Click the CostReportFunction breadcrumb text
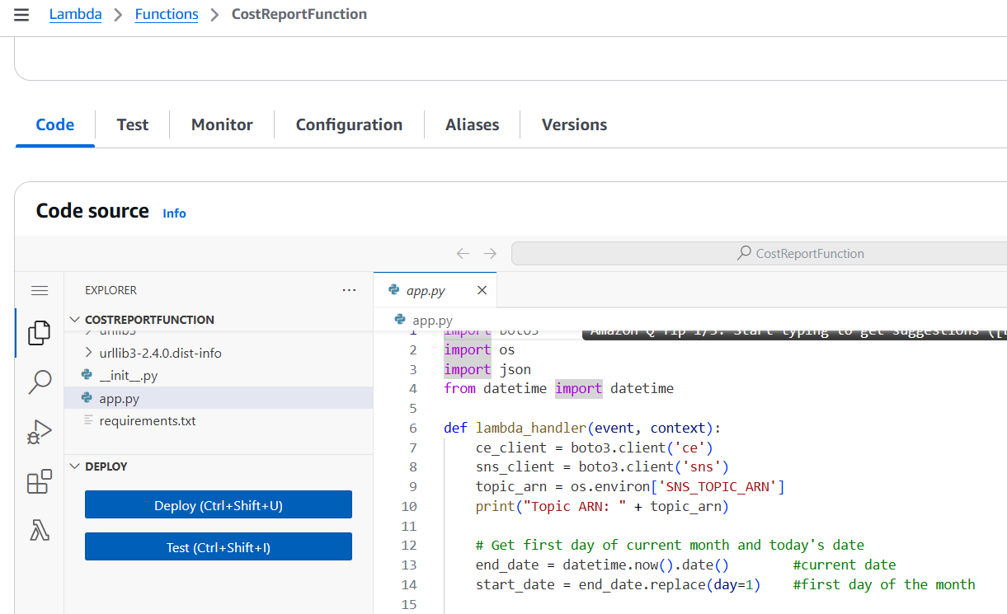 (x=299, y=14)
